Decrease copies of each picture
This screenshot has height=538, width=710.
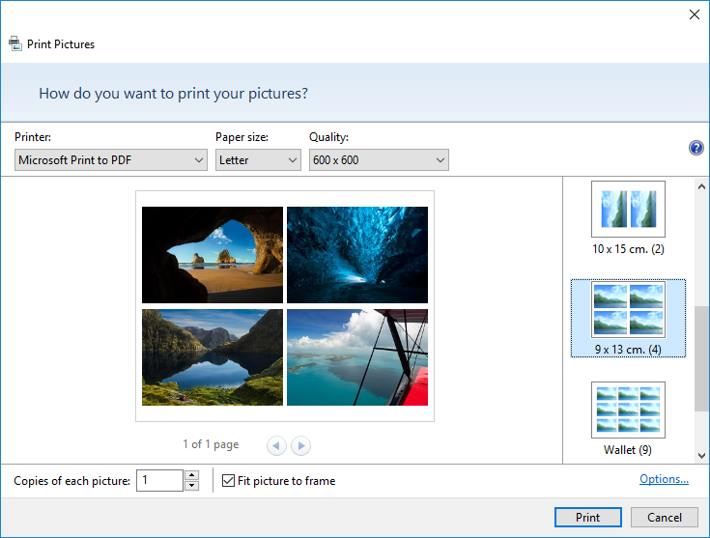[x=192, y=486]
